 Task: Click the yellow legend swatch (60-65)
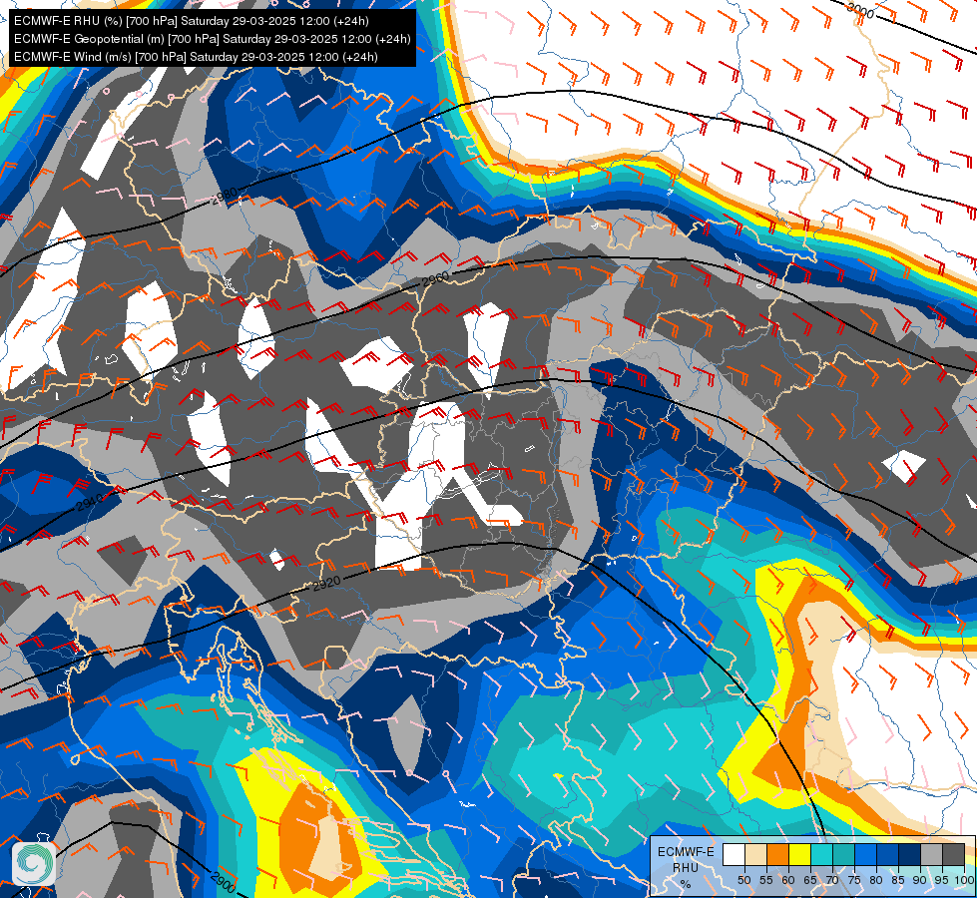tap(799, 854)
